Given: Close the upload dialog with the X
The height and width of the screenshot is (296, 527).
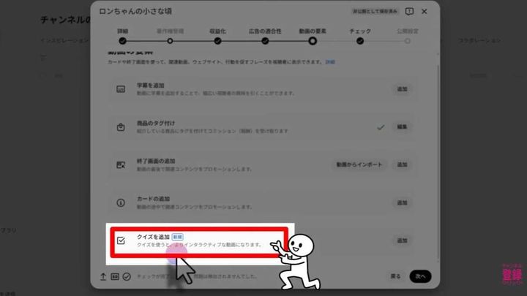Looking at the screenshot, I should click(424, 12).
